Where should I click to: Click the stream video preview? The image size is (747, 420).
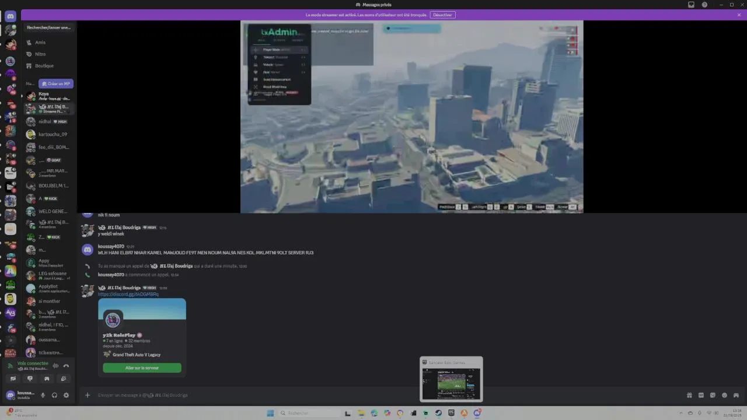[x=411, y=117]
